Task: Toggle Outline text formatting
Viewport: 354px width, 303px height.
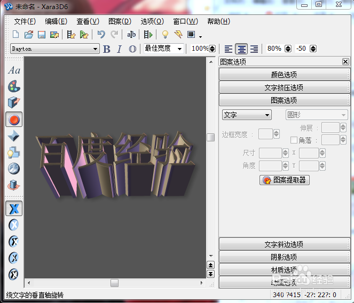Action: click(x=132, y=49)
